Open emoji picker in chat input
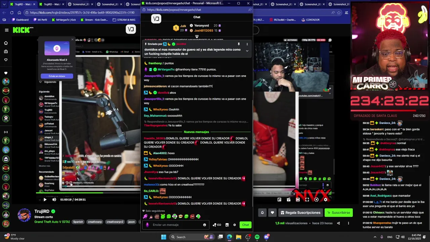This screenshot has height=242, width=430. tap(204, 225)
